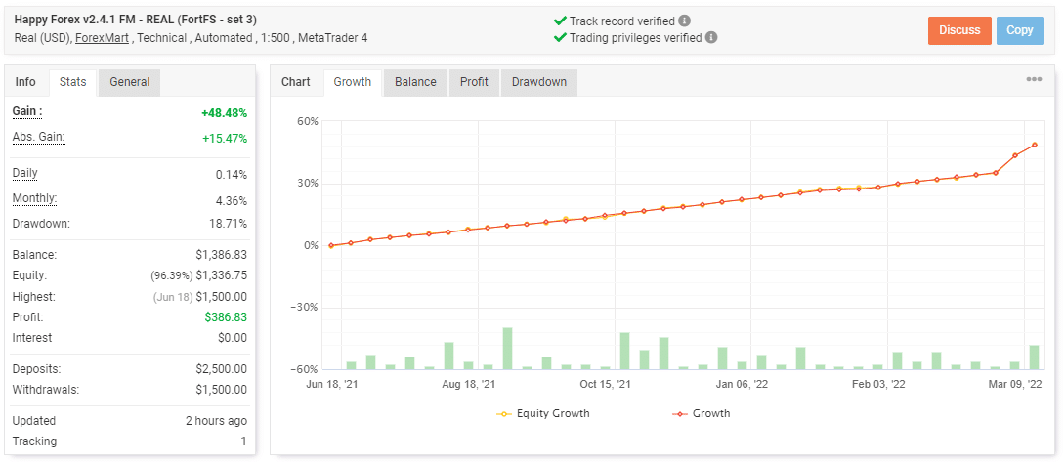Select the Growth chart tab
The image size is (1064, 462).
coord(353,82)
